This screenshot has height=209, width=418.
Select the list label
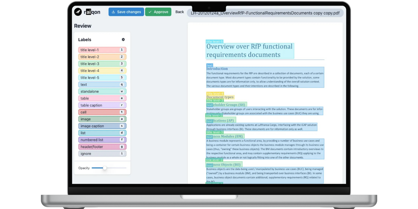(102, 133)
